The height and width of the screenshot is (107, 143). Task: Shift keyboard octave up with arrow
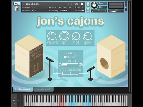(x=14, y=98)
